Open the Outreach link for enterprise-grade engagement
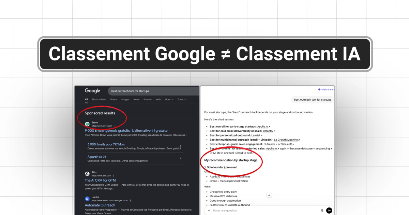Image resolution: width=409 pixels, height=215 pixels. (270, 144)
